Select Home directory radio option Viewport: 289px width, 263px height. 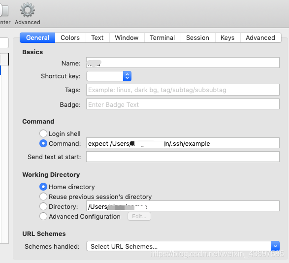click(43, 187)
